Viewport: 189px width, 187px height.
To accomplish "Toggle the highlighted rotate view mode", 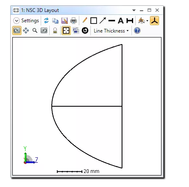I will [x=17, y=30].
